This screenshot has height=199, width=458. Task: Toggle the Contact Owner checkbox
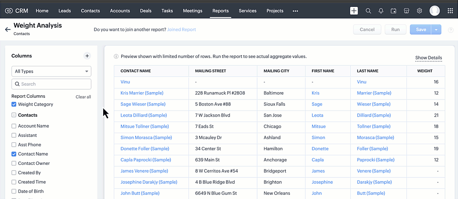14,164
